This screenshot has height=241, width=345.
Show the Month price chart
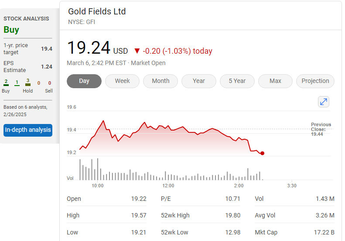(161, 81)
